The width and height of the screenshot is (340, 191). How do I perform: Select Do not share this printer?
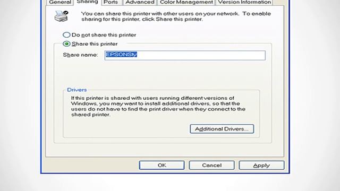99,35
